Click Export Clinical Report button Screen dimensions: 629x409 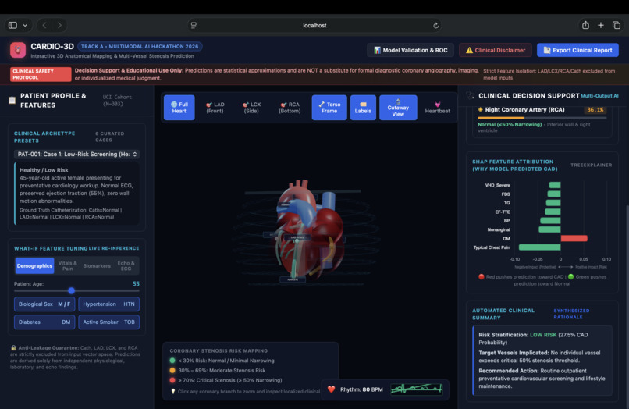point(577,50)
